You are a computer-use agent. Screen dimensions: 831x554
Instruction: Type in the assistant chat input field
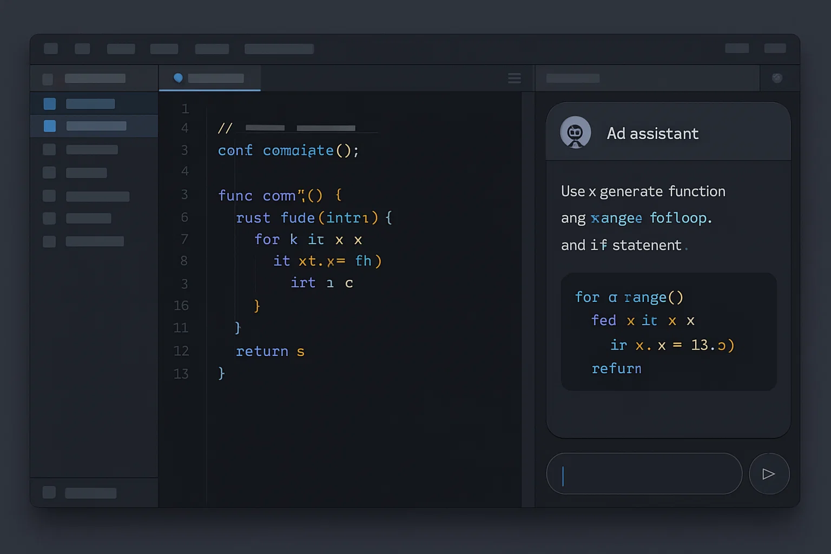(x=644, y=474)
